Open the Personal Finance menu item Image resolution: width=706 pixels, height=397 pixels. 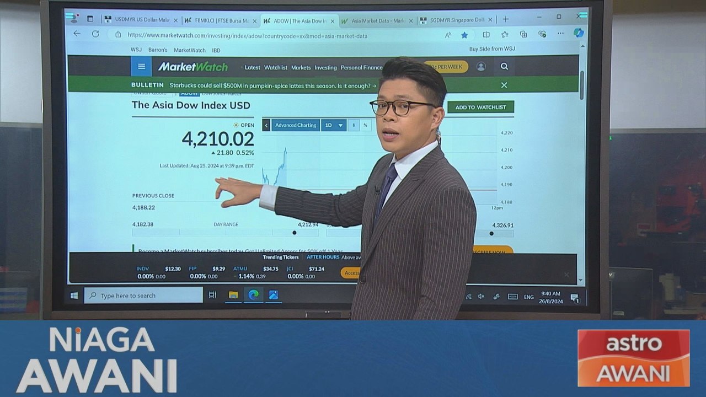pos(361,68)
